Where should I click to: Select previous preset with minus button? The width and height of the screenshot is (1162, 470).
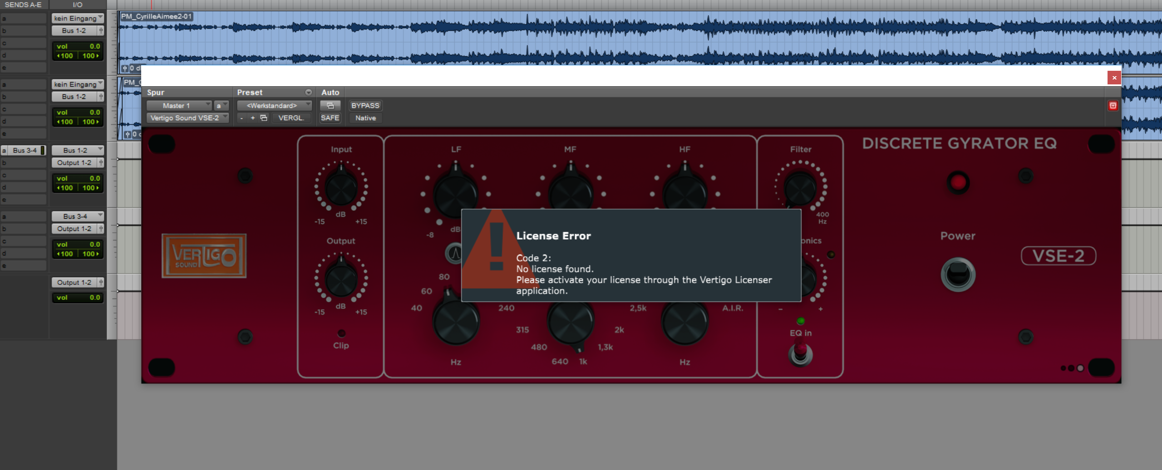click(241, 118)
